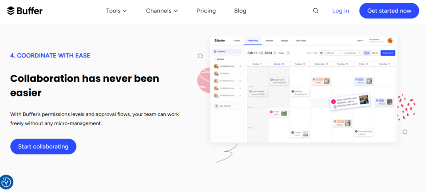426x192 pixels.
Task: Expand the Tools menu
Action: (116, 11)
